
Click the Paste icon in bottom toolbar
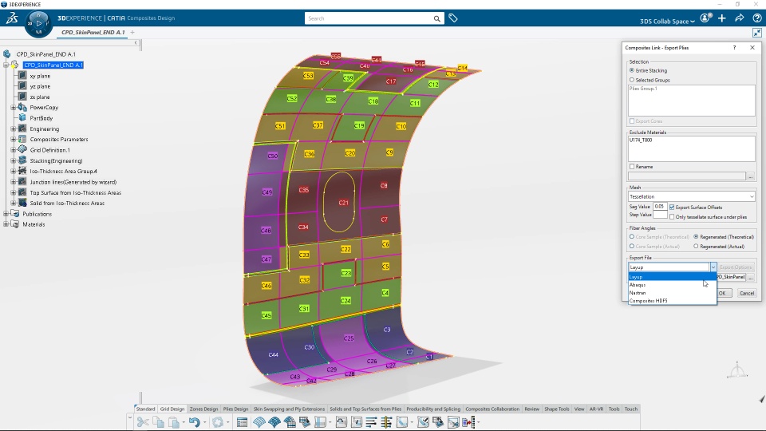(x=173, y=422)
